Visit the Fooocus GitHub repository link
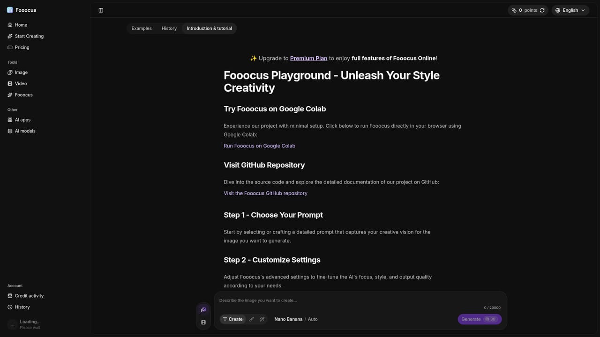This screenshot has width=600, height=337. [265, 193]
